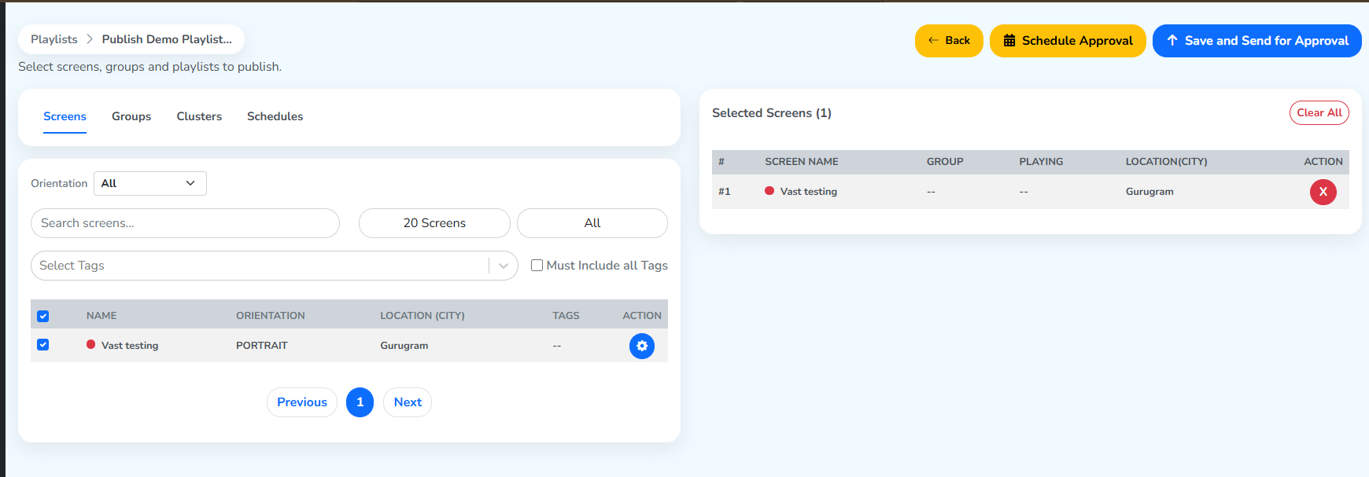Go to Previous page
The width and height of the screenshot is (1369, 477).
[302, 402]
